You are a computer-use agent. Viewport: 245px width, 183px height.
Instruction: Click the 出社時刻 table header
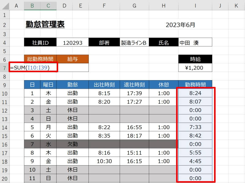click(x=104, y=85)
